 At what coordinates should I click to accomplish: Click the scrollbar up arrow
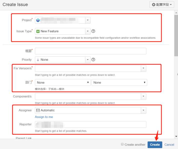(176, 13)
